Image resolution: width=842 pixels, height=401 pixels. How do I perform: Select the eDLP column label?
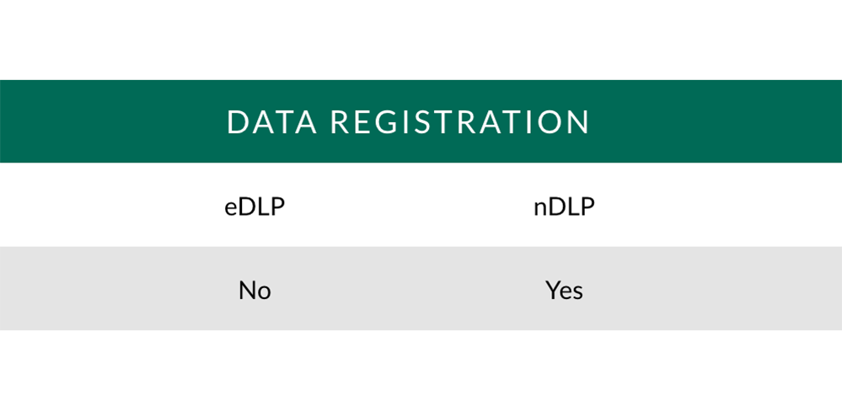coord(255,206)
